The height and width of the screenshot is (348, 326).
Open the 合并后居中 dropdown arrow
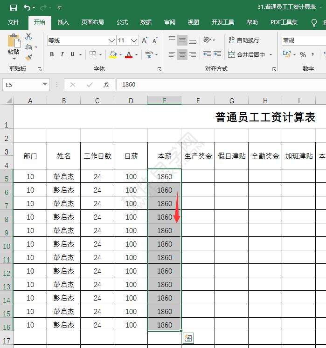tap(271, 54)
